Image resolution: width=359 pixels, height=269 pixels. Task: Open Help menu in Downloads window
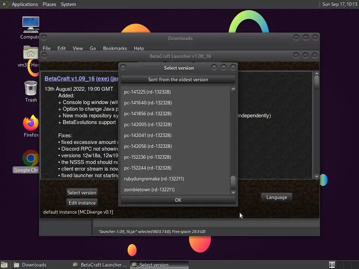(139, 48)
